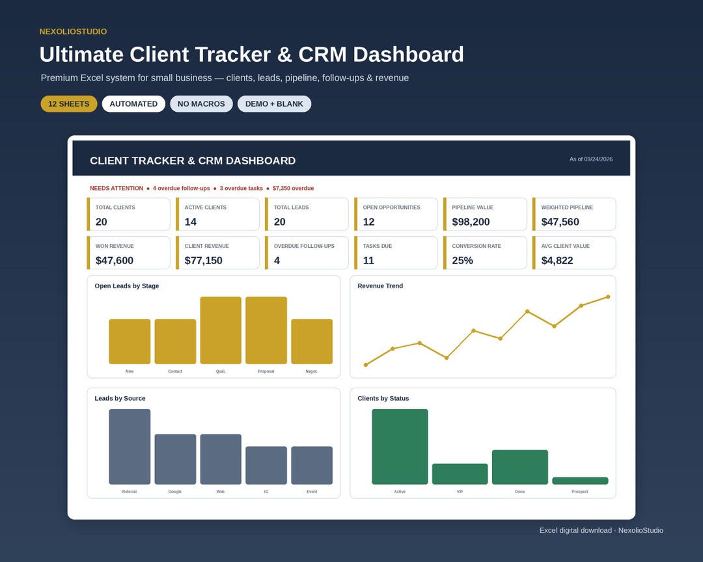
Task: Click '$7,350 overdue' alert text
Action: [x=293, y=188]
